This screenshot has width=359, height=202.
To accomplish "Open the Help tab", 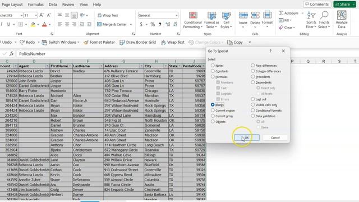I will point(97,4).
